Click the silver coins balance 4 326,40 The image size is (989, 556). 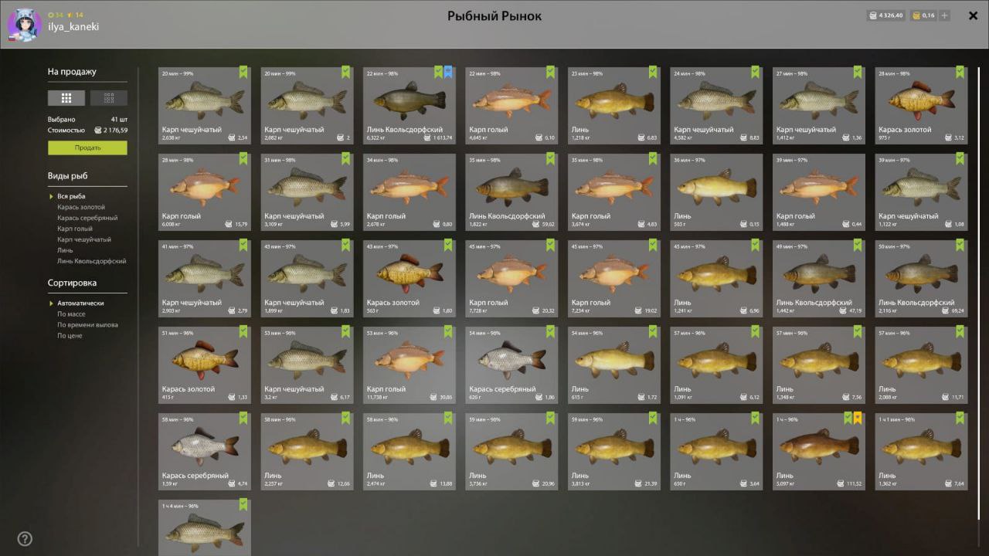[885, 15]
